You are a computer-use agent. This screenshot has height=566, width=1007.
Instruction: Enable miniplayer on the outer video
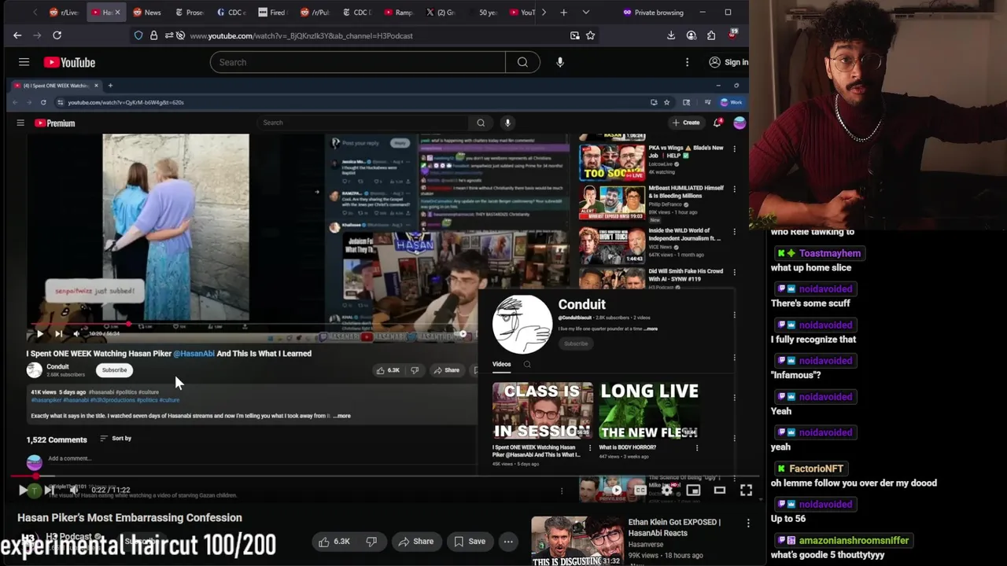coord(693,490)
